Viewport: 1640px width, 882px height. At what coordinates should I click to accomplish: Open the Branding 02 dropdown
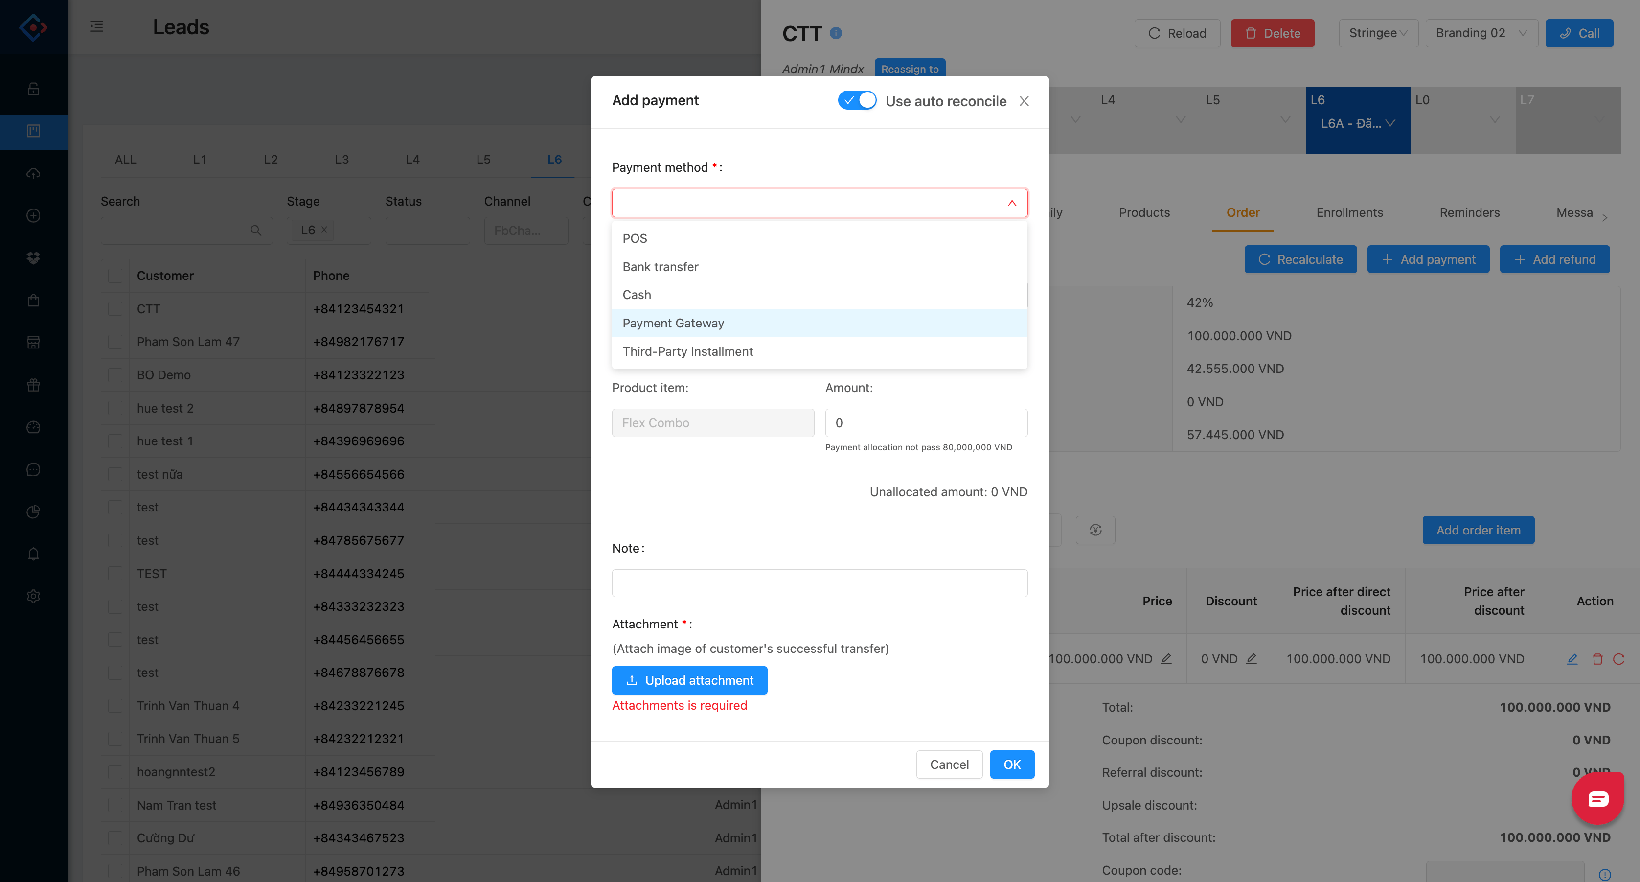click(x=1481, y=33)
